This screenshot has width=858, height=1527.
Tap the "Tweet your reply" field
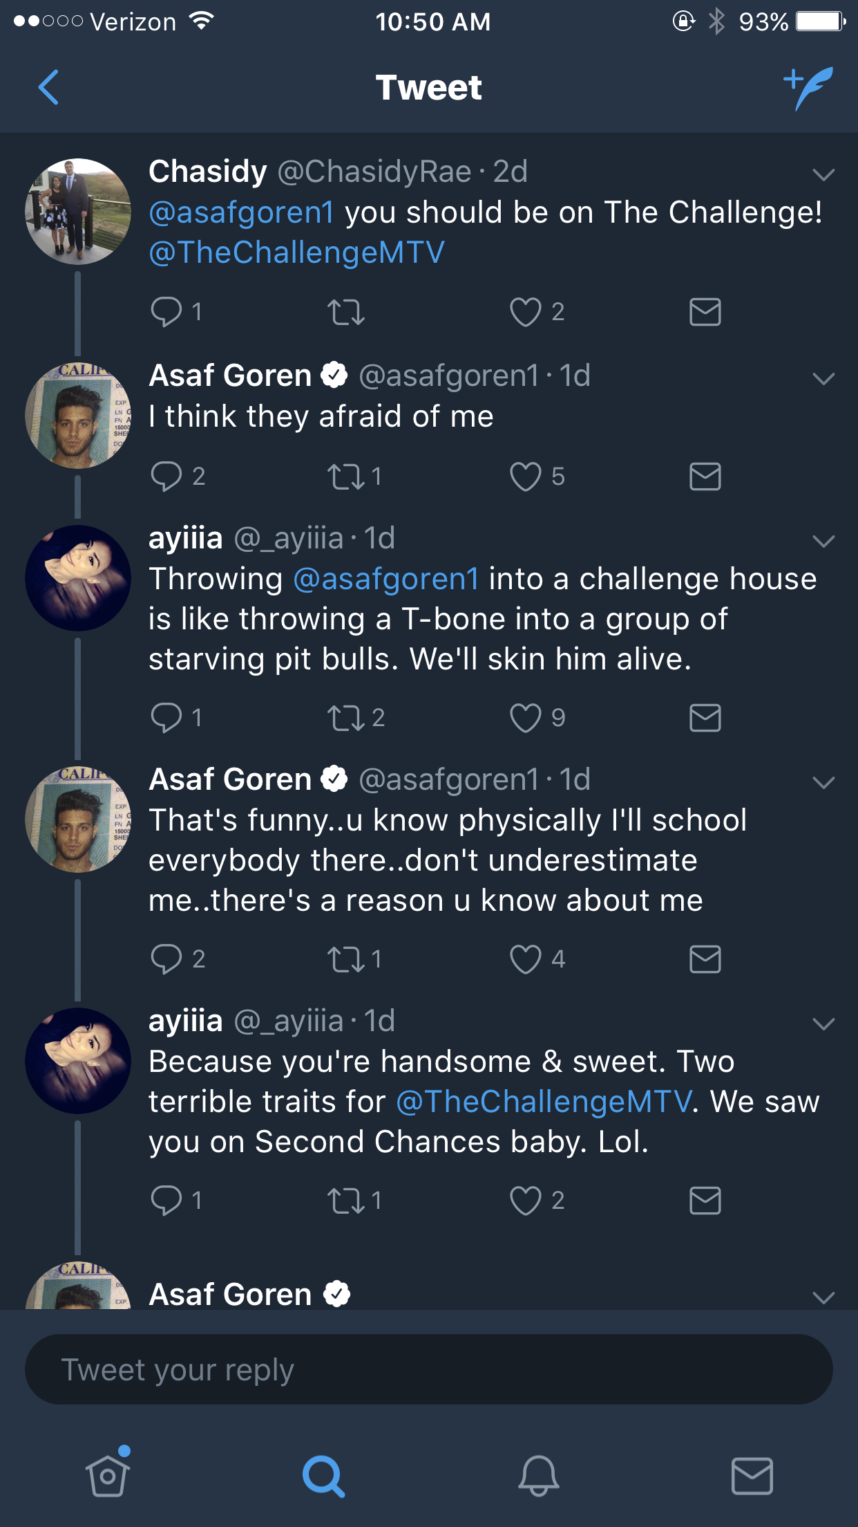(x=429, y=1369)
